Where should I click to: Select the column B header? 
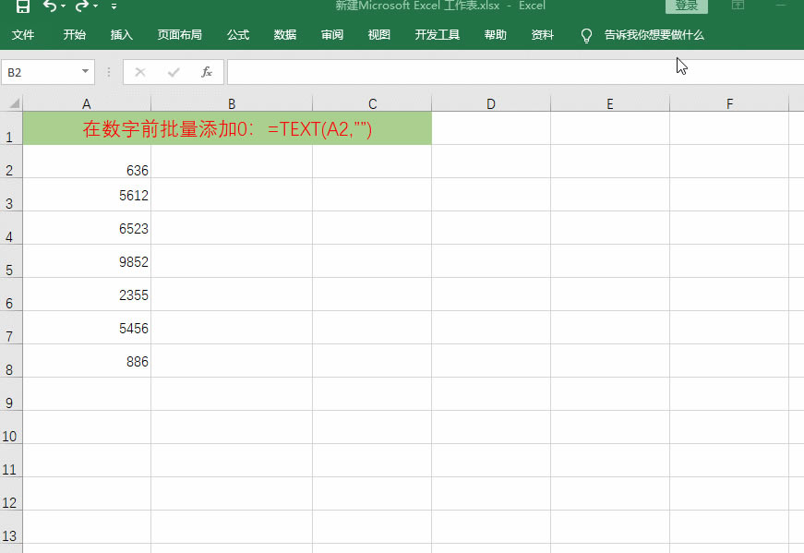tap(232, 103)
